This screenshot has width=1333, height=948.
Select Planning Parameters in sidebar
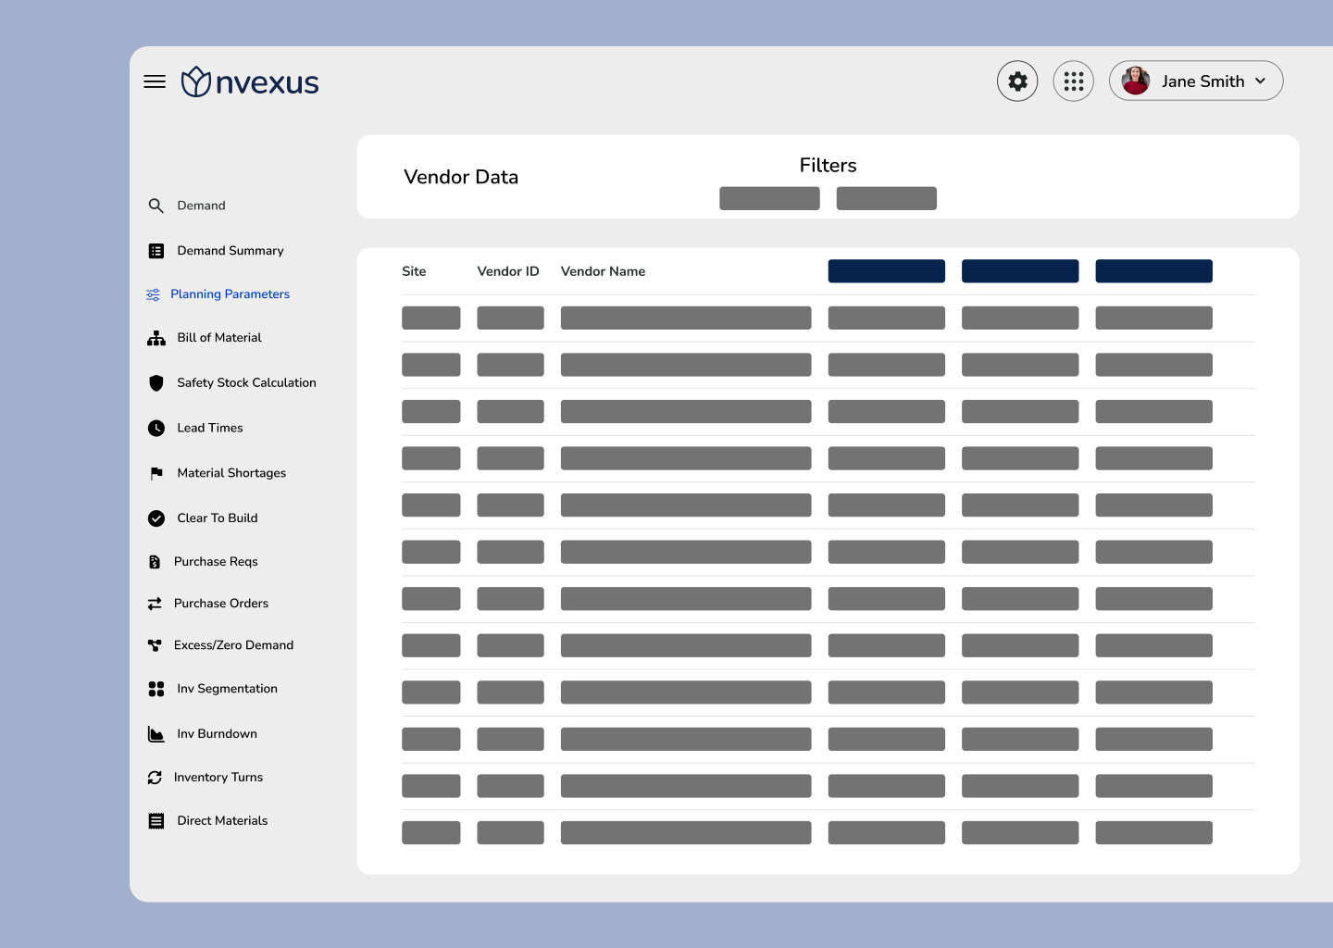click(x=230, y=294)
